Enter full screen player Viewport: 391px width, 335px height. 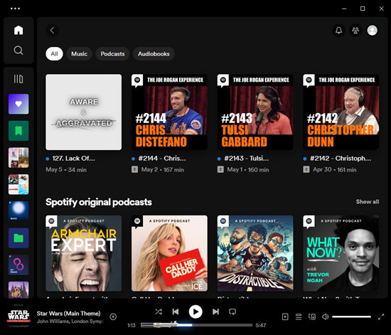click(x=381, y=317)
